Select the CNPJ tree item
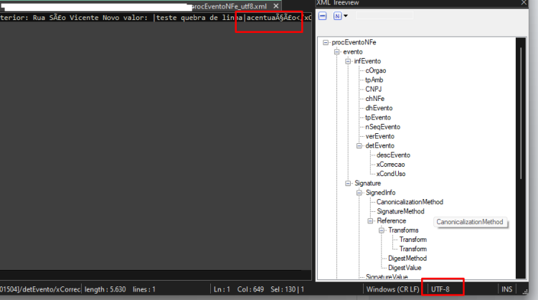Viewport: 538px width, 300px height. (373, 89)
